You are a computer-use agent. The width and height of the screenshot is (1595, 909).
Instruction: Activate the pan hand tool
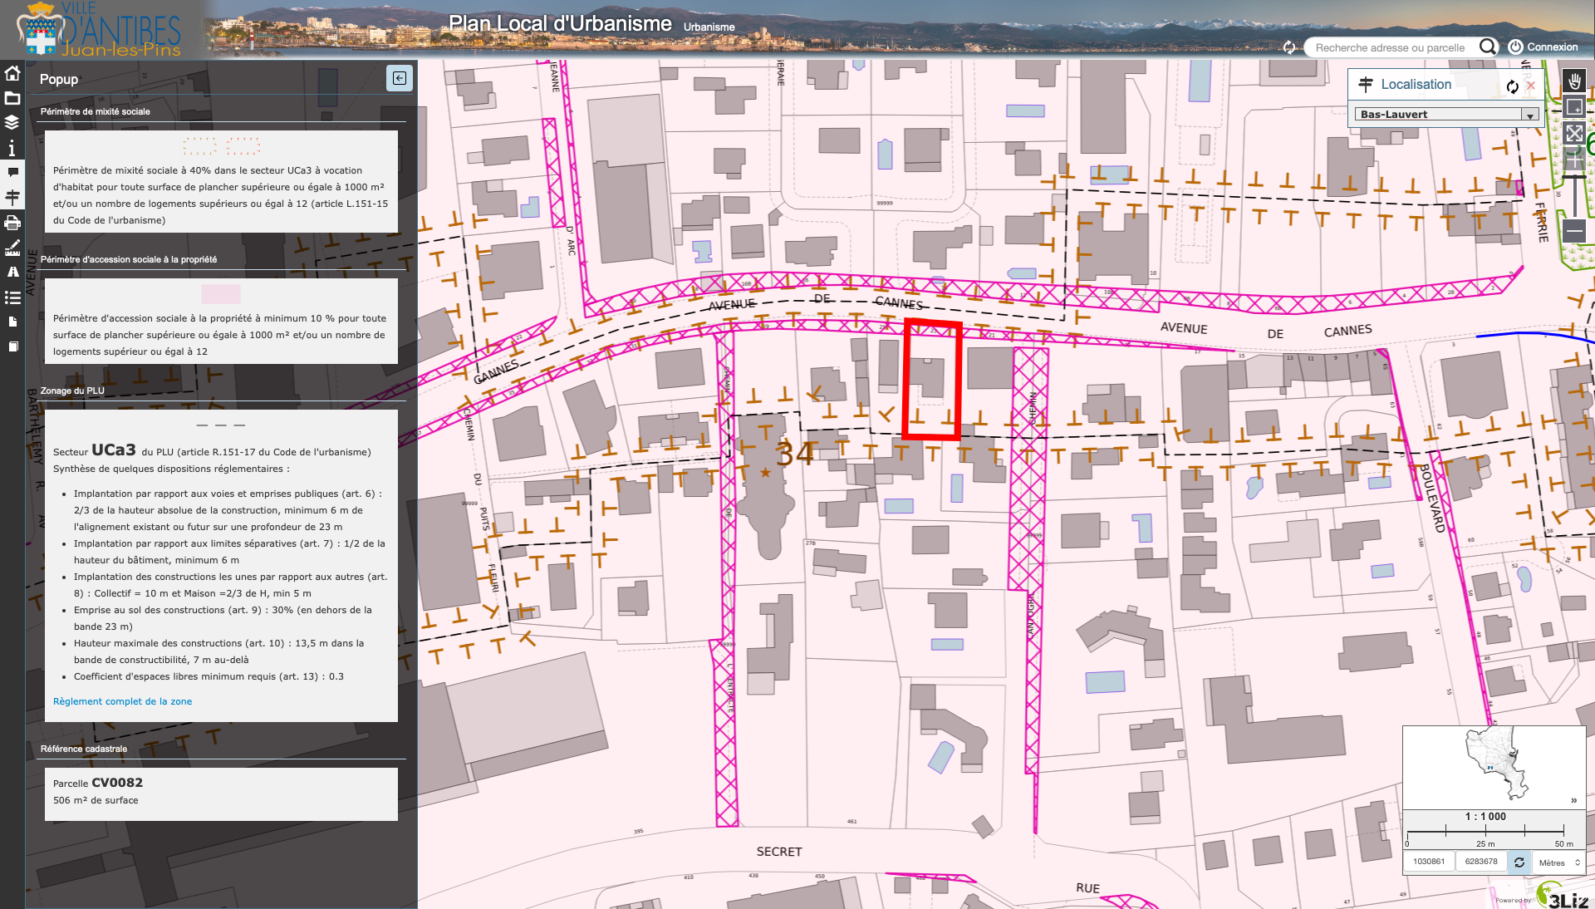1573,81
